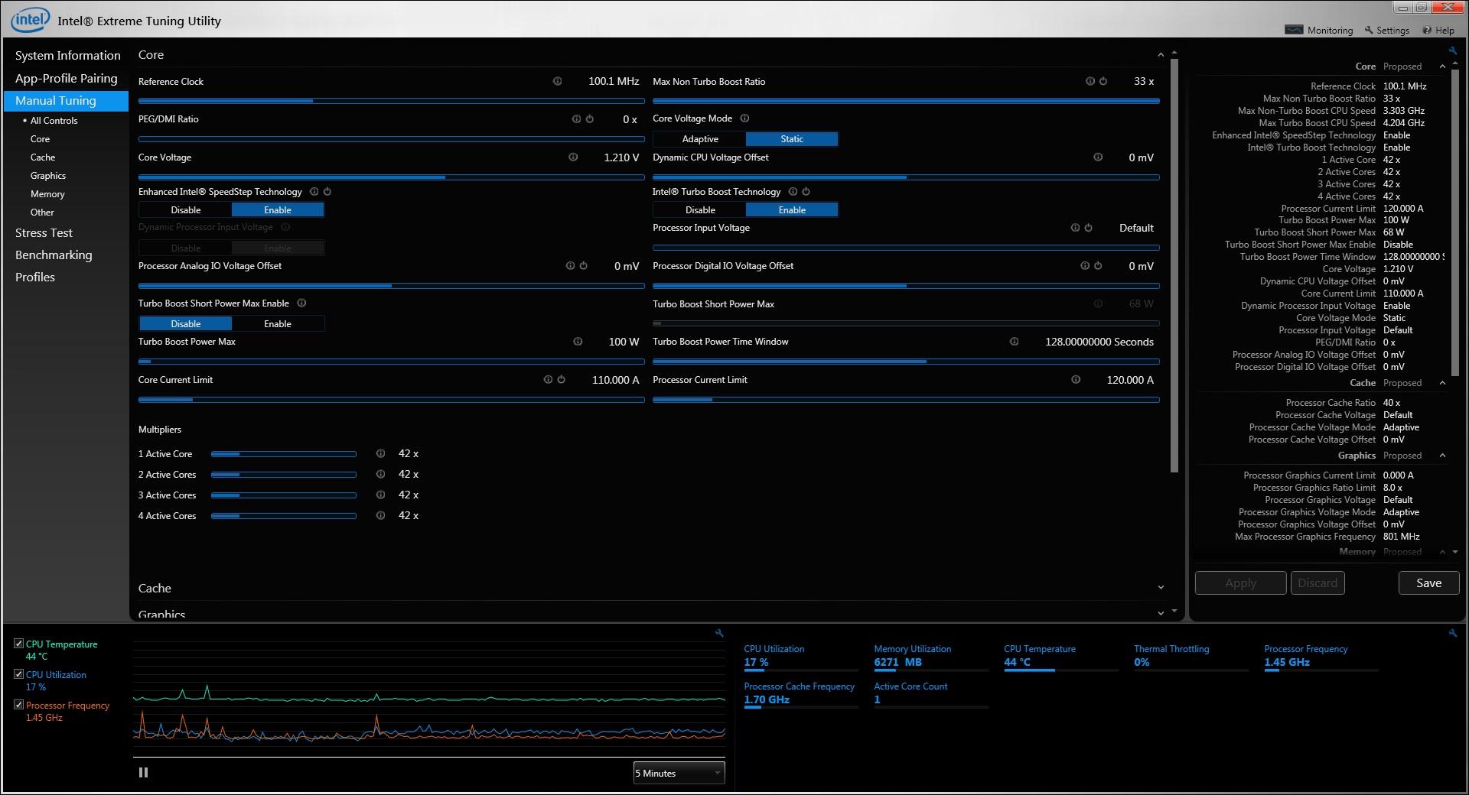The image size is (1469, 795).
Task: Collapse the Core section header chevron
Action: point(1161,55)
